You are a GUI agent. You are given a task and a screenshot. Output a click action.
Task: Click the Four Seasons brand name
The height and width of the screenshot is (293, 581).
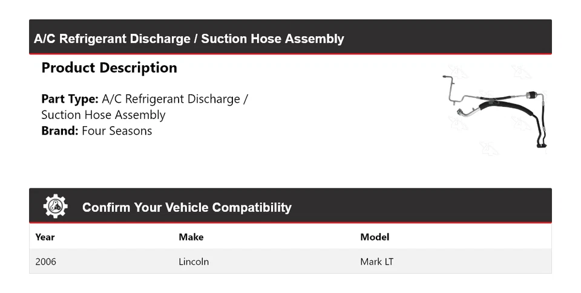pyautogui.click(x=117, y=130)
